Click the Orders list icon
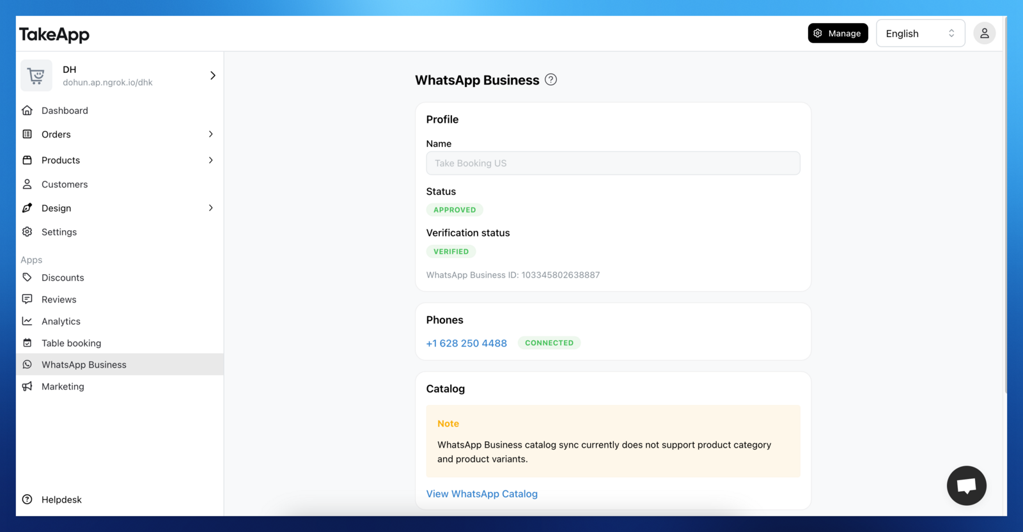Image resolution: width=1023 pixels, height=532 pixels. pos(27,134)
